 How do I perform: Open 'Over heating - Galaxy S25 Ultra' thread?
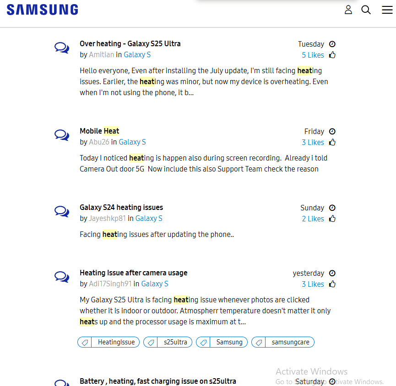[130, 43]
